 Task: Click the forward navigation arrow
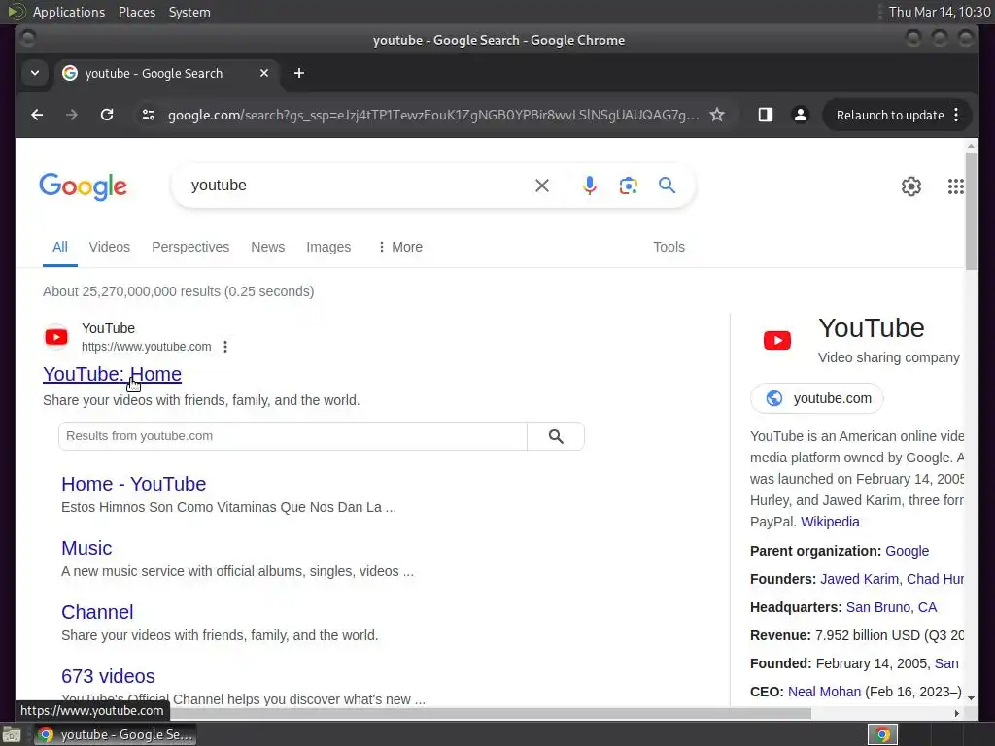click(72, 115)
